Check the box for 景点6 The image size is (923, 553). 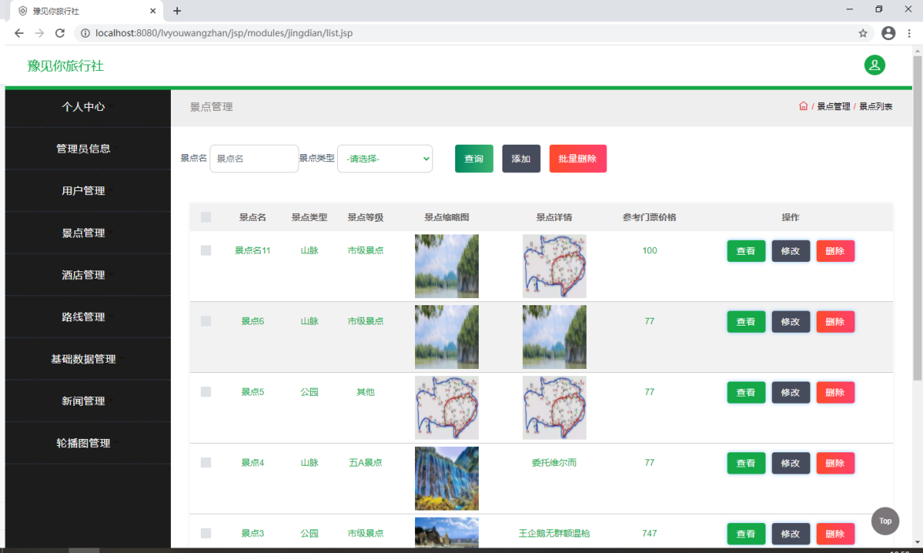[x=206, y=321]
